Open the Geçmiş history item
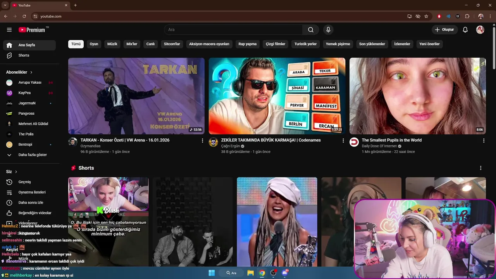 tap(29, 182)
